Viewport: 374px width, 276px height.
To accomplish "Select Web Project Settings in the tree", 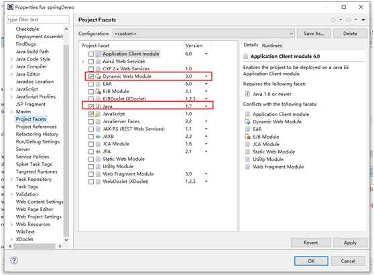I will [x=38, y=216].
